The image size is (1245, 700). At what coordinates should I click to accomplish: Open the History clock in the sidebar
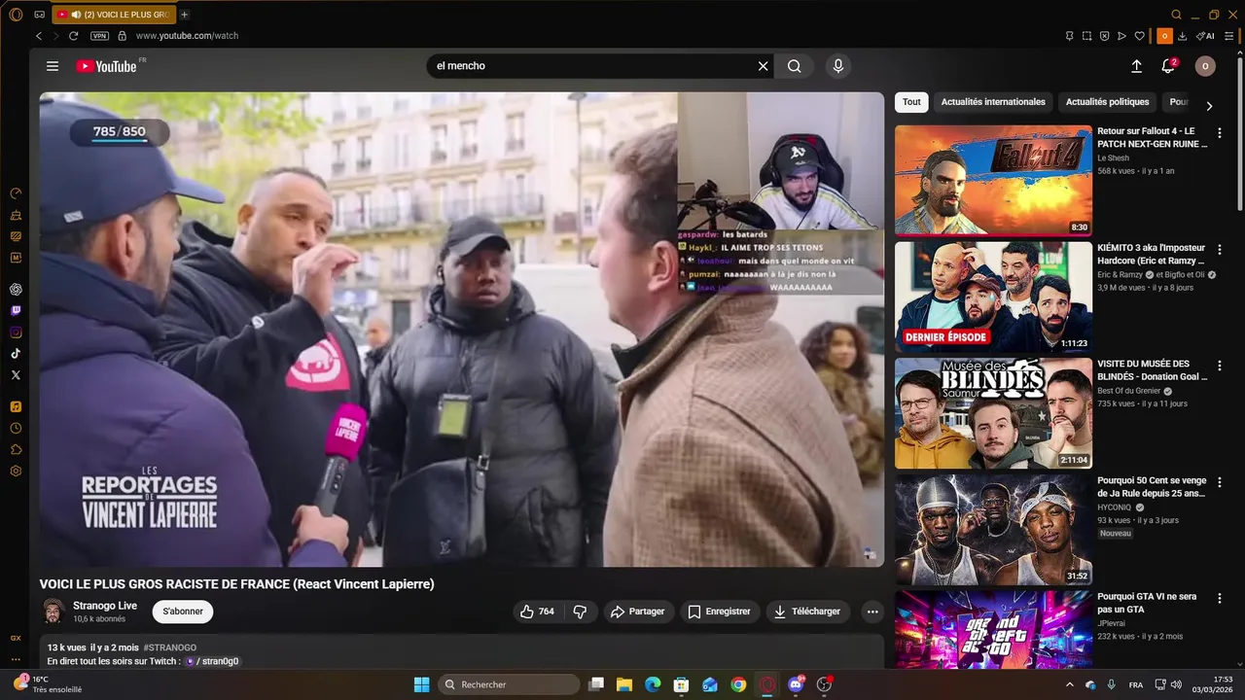pyautogui.click(x=16, y=428)
